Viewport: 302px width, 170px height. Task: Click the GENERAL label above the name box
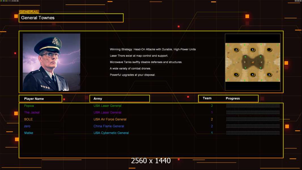[x=29, y=12]
